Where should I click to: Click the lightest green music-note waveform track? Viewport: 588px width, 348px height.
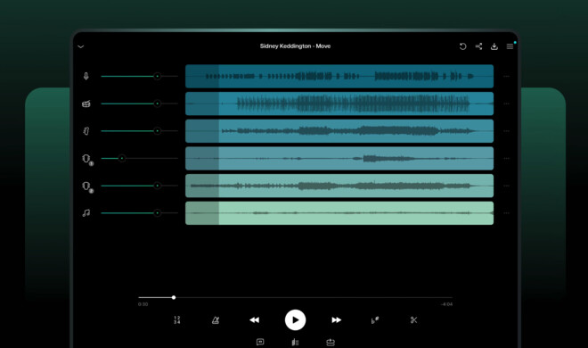tap(339, 213)
